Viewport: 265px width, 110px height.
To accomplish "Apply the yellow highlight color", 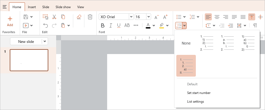I will tap(162, 26).
